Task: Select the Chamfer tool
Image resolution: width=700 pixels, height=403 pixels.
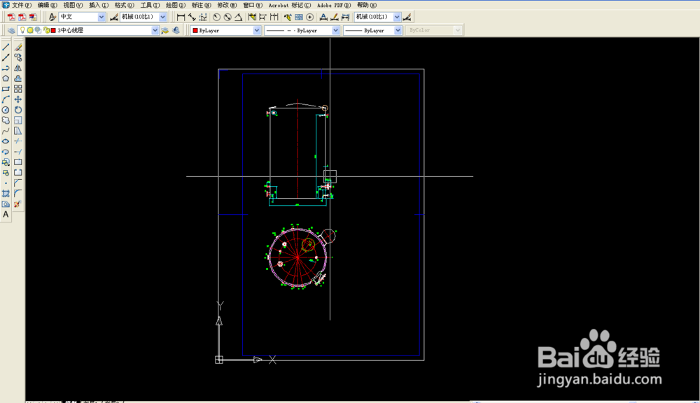Action: (x=18, y=183)
